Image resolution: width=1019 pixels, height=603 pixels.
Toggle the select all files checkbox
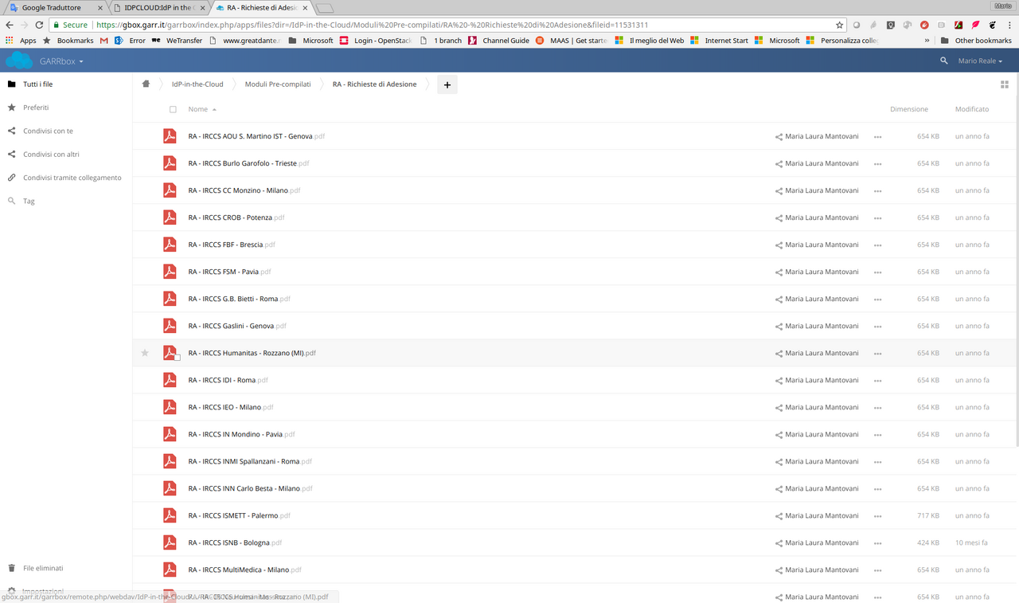(x=173, y=109)
